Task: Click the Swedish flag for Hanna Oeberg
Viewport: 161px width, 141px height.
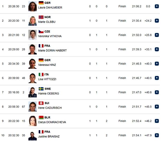Action: tap(41, 89)
